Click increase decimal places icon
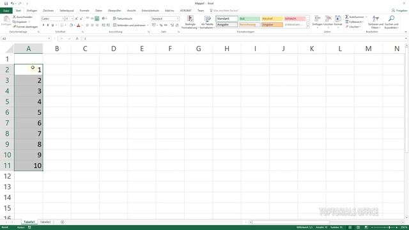 coord(172,26)
